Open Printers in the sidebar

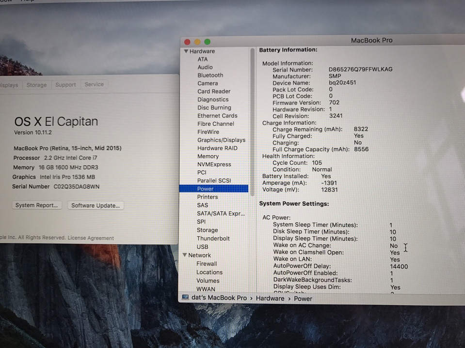pyautogui.click(x=208, y=197)
